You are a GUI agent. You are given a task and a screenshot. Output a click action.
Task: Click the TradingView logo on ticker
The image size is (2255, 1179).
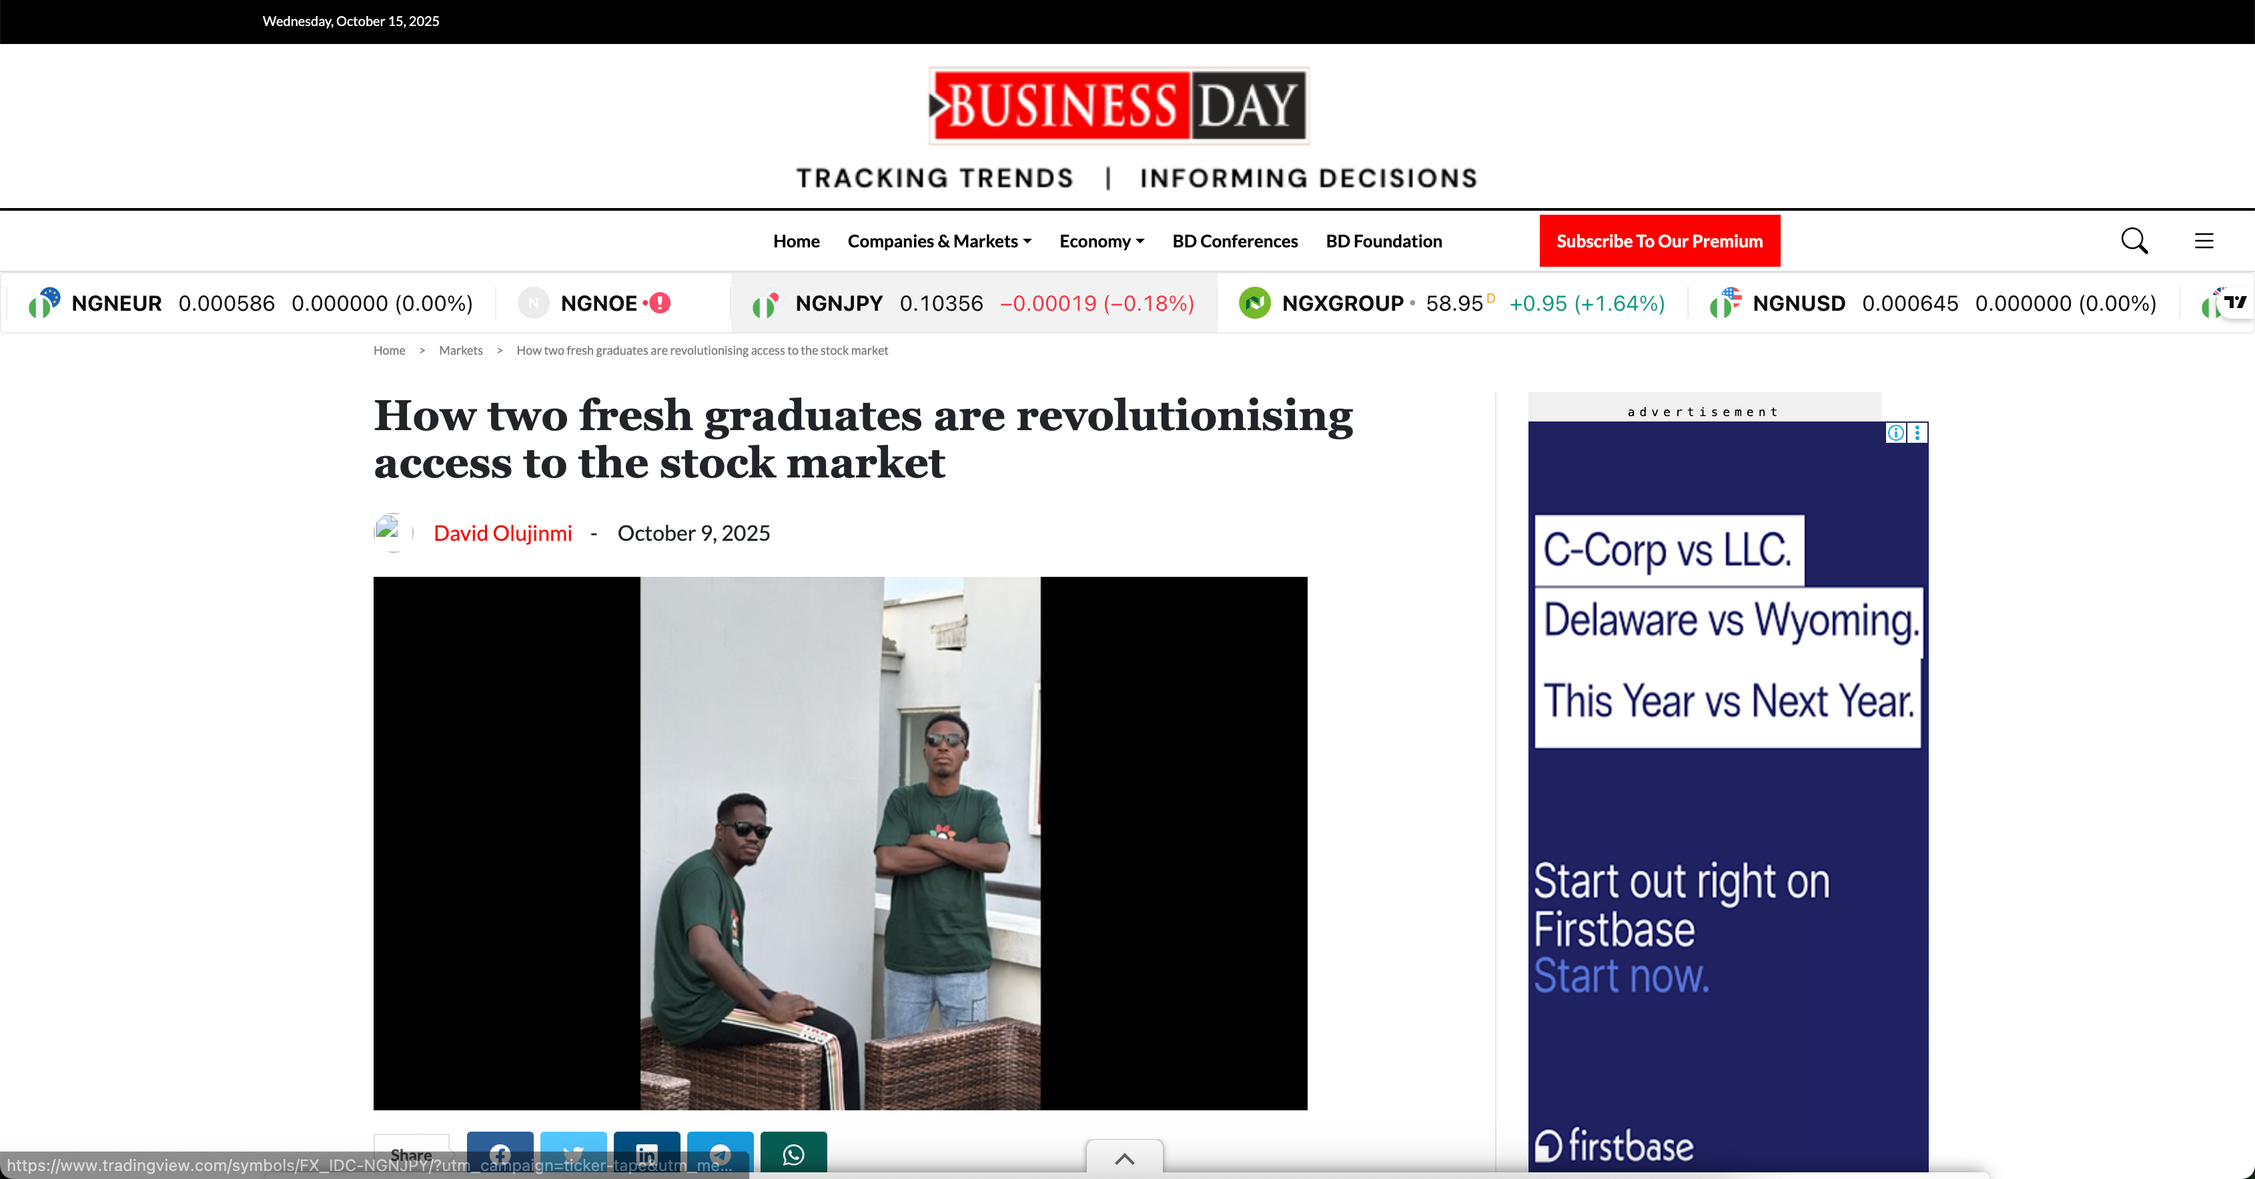2235,302
